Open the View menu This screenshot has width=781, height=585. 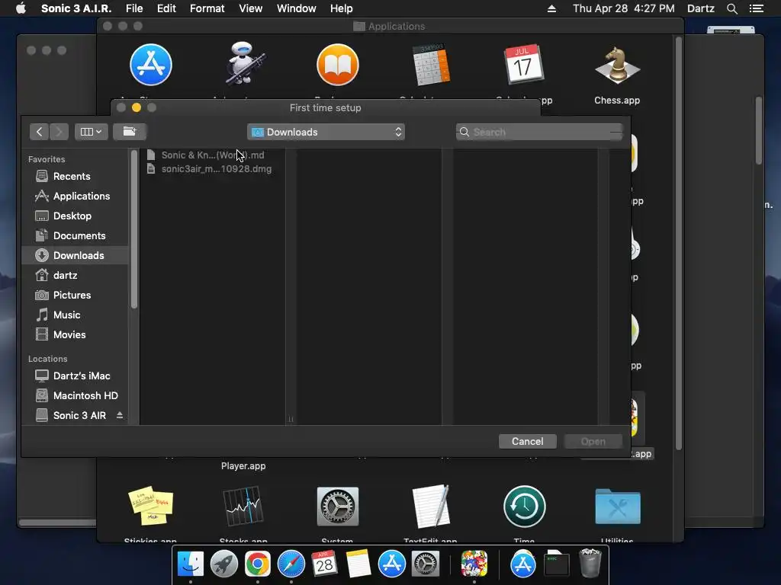click(250, 8)
